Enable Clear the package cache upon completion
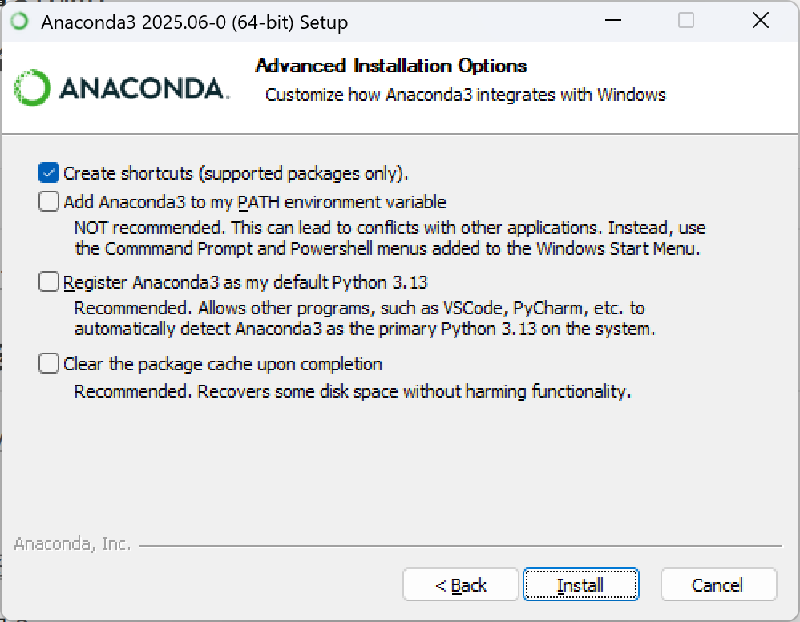800x622 pixels. pyautogui.click(x=50, y=364)
